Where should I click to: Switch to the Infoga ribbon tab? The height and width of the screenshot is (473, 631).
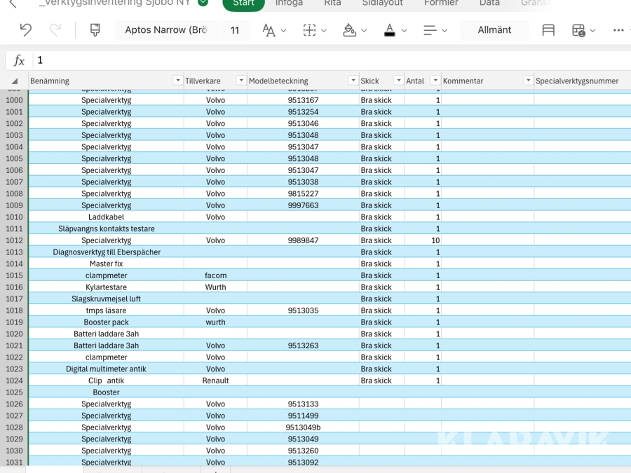[289, 3]
